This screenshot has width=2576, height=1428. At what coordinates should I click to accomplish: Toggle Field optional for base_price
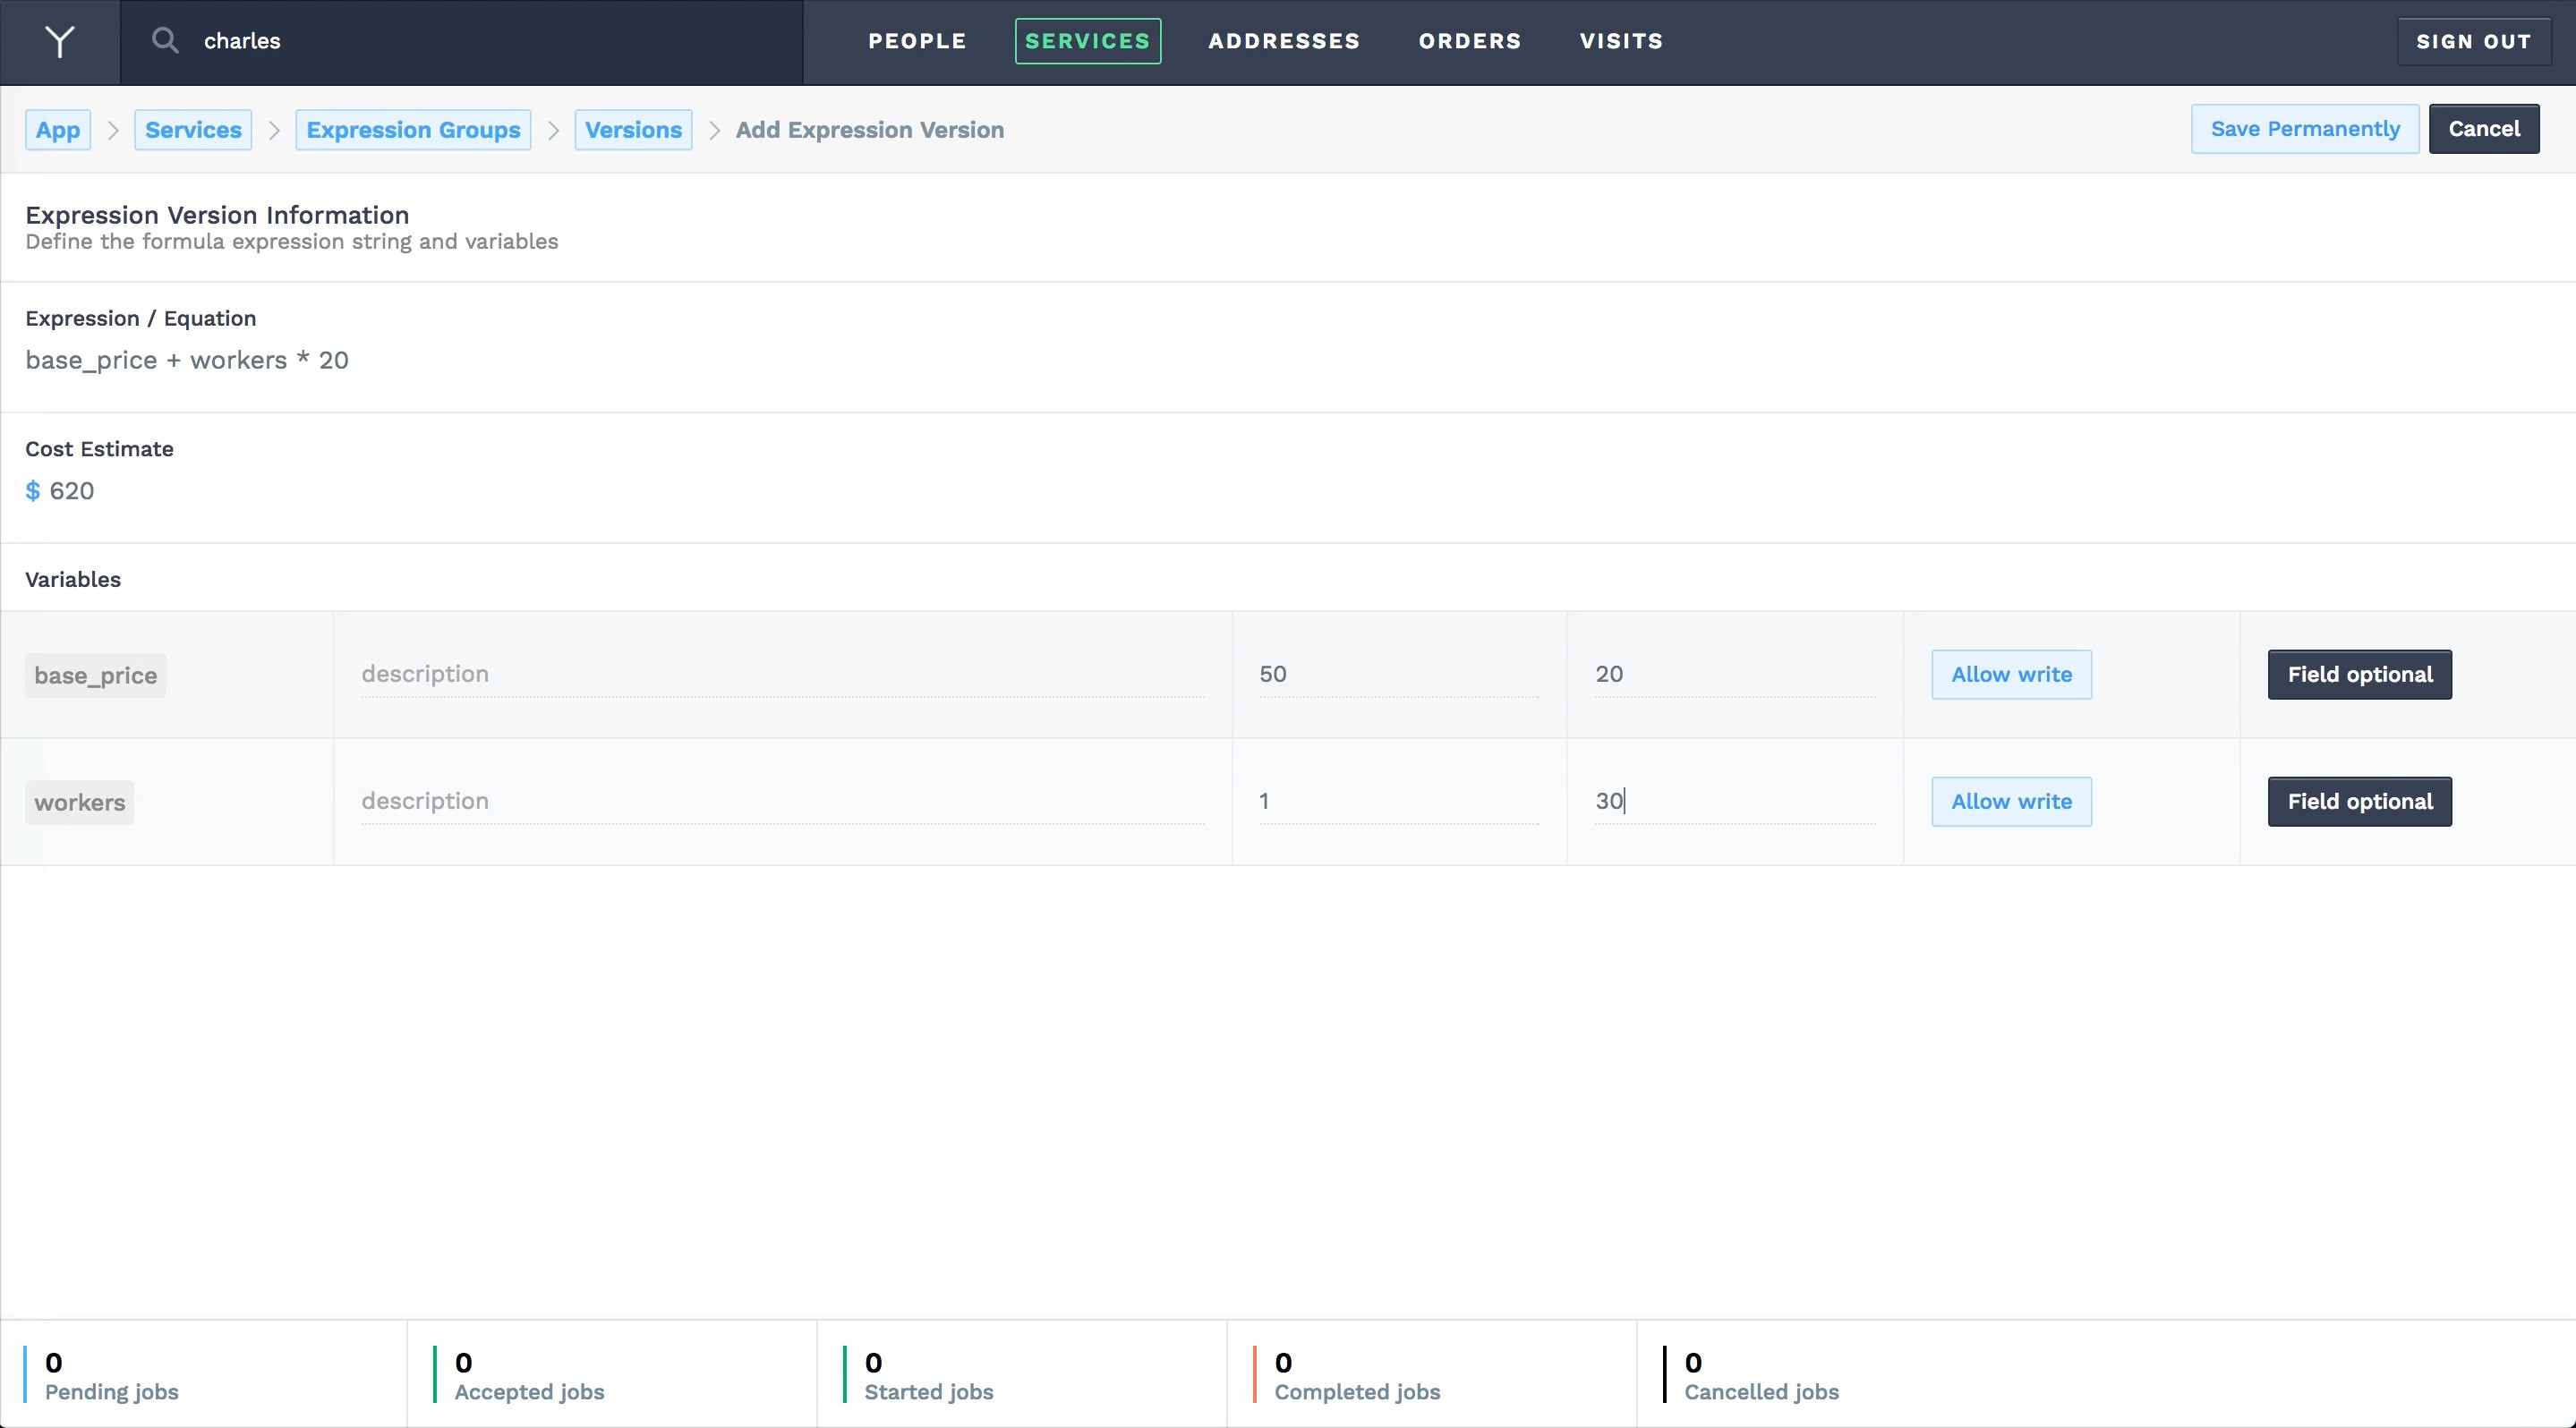coord(2360,675)
